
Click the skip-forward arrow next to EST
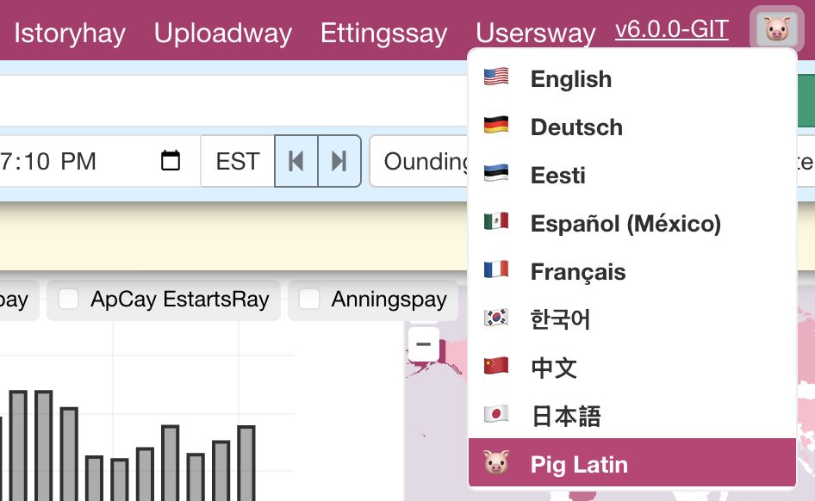point(339,161)
